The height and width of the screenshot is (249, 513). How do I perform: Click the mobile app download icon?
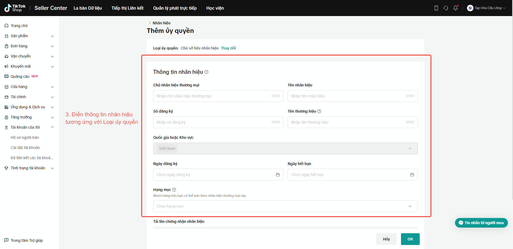(436, 8)
